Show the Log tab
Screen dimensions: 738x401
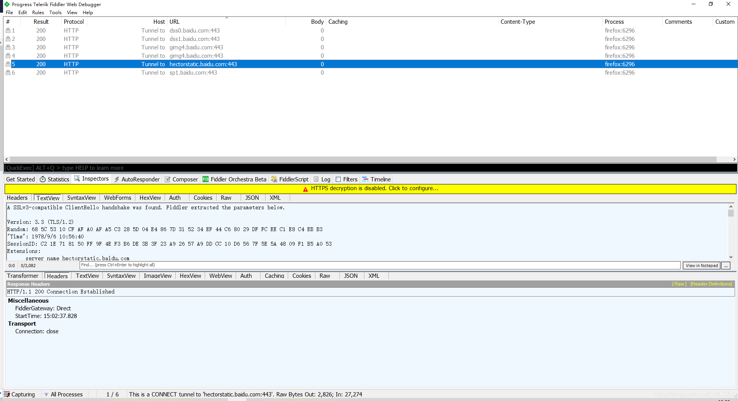[322, 179]
